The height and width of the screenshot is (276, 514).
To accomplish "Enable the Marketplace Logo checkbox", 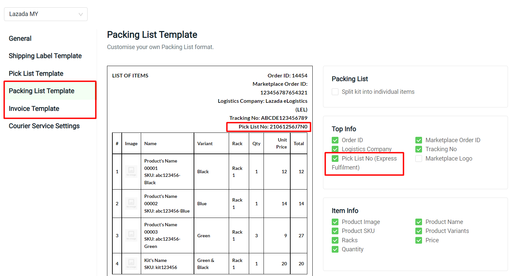I will [x=418, y=159].
